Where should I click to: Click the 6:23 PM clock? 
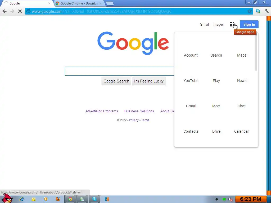[250, 199]
